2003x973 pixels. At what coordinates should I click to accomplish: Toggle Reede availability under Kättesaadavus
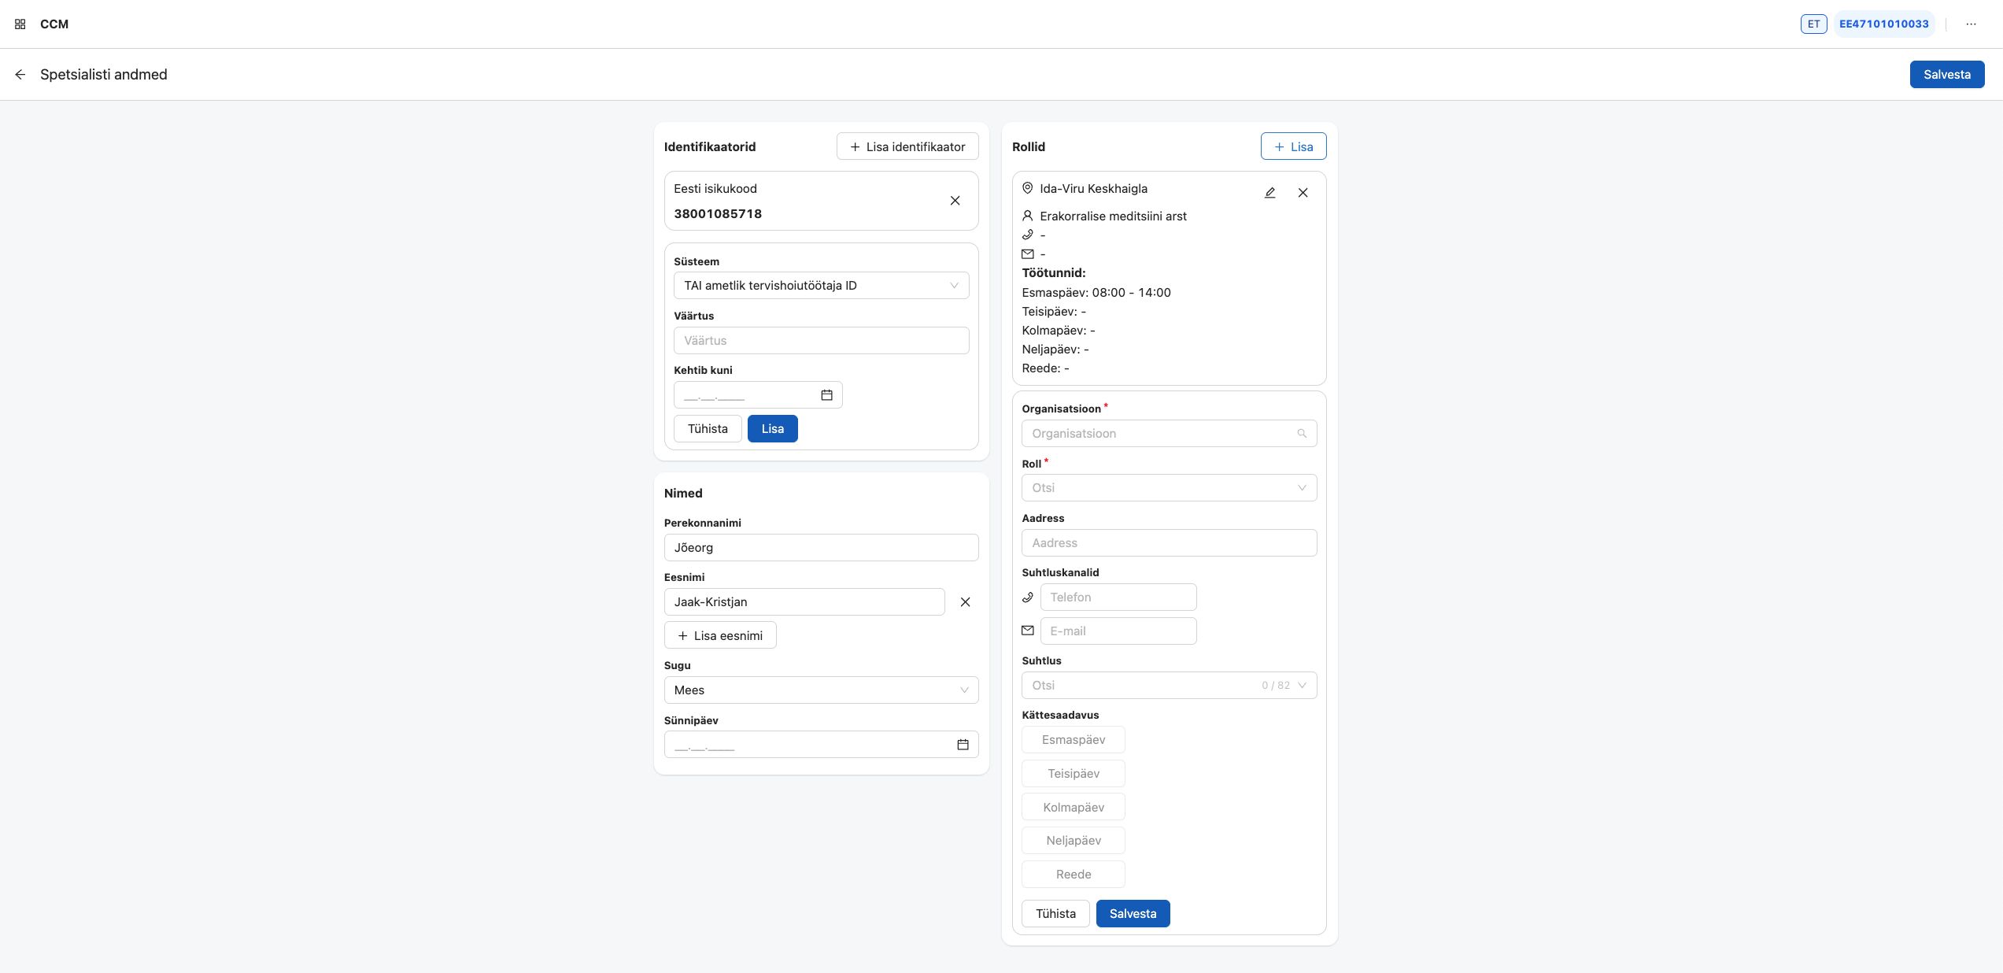[1073, 874]
